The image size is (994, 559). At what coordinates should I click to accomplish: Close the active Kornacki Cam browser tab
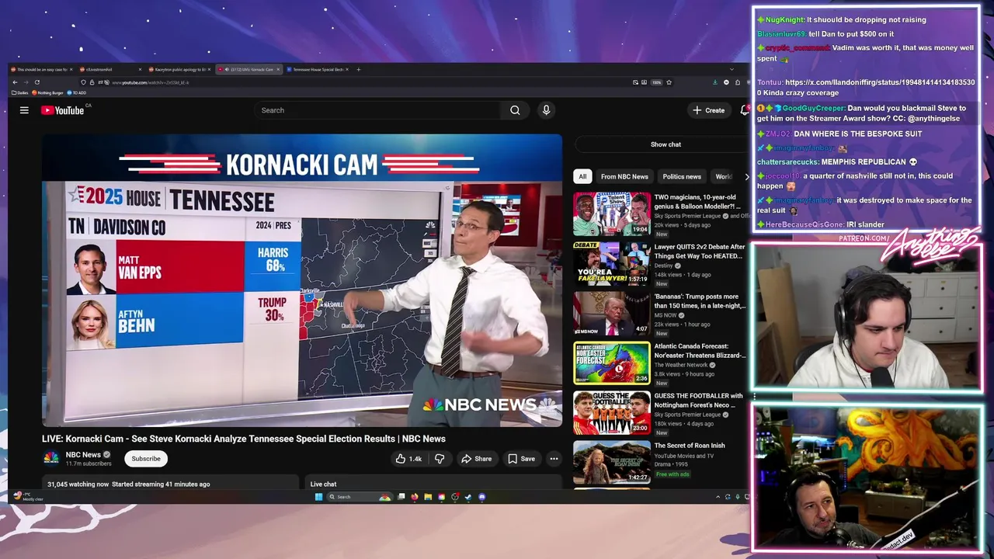277,69
